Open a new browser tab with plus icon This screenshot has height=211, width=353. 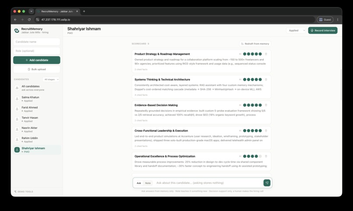(84, 11)
